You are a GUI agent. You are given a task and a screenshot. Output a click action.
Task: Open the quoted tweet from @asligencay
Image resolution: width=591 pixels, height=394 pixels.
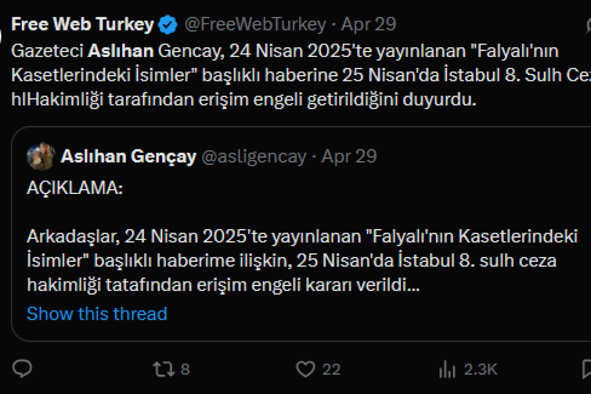coord(295,233)
